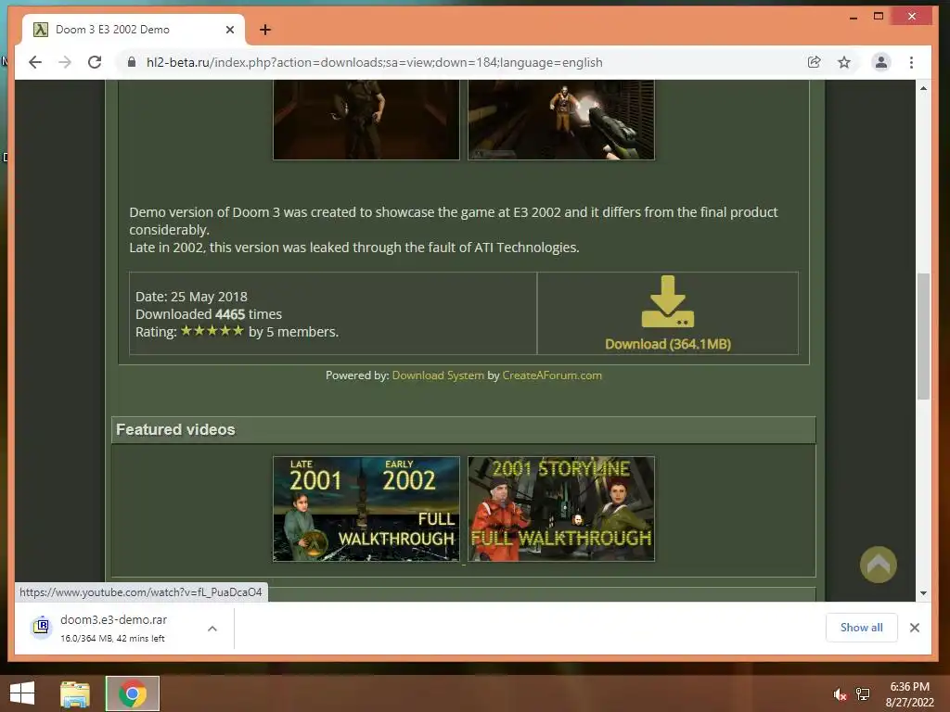Click the scrollbar down arrow

[x=923, y=593]
